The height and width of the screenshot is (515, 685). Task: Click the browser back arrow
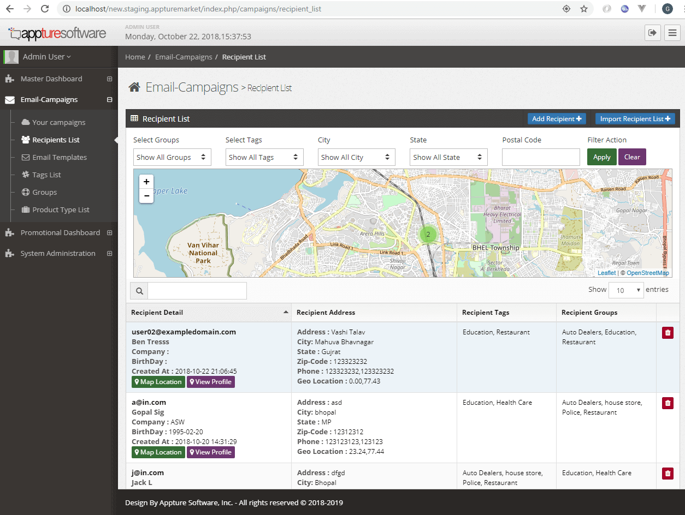pyautogui.click(x=9, y=9)
